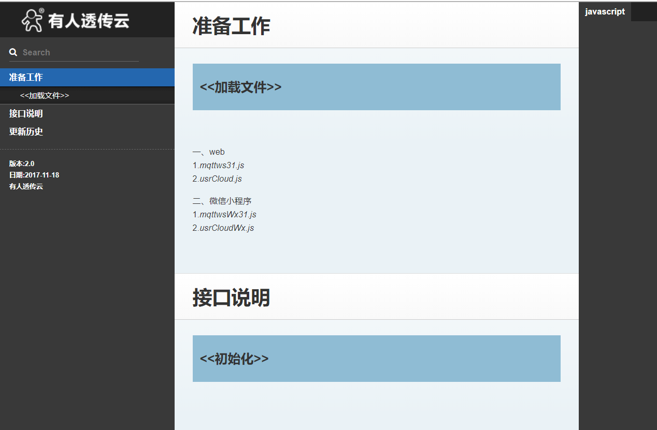The height and width of the screenshot is (430, 657).
Task: Click the usrCloudWx.js file link
Action: (x=225, y=228)
